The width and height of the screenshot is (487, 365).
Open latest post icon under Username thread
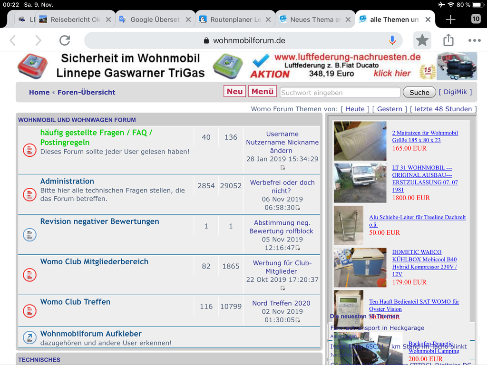pyautogui.click(x=282, y=167)
